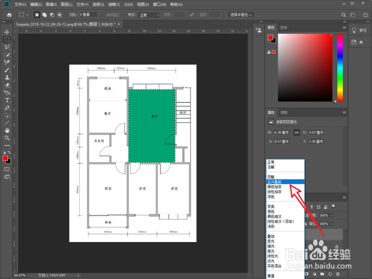Open the Fill percentage dropdown
Screen dimensions: 372x279
(x=332, y=224)
